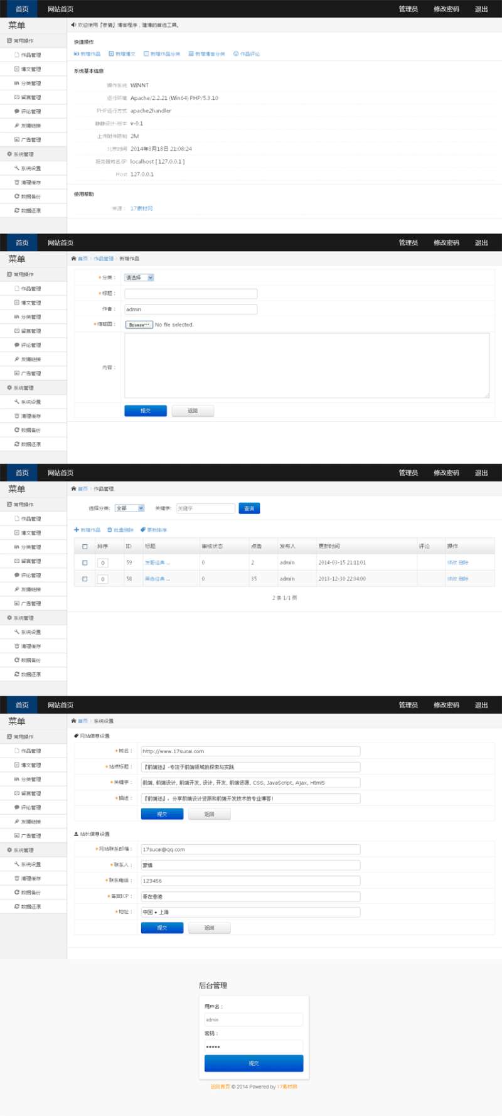Click the Browse file chooser for the thumbnail

pos(139,325)
